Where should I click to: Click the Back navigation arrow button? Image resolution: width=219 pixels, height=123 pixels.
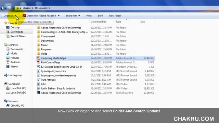pos(3,8)
